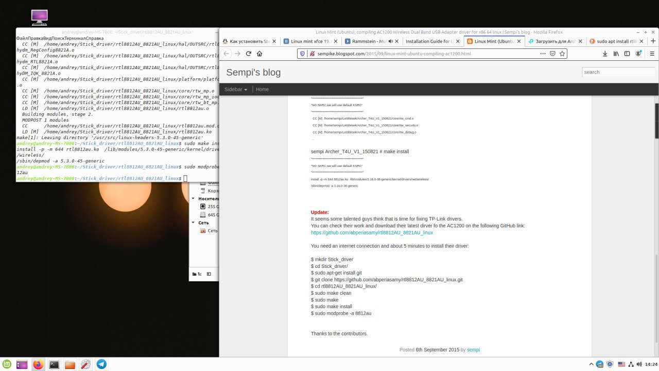Switch to Terminal in the taskbar
659x371 pixels.
(x=54, y=364)
